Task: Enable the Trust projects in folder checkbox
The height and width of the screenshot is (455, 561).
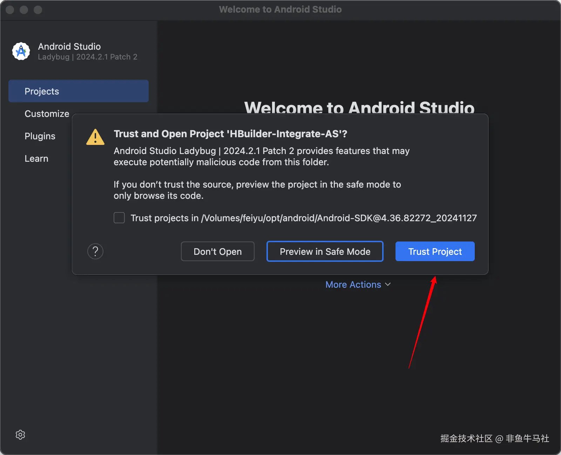Action: (x=119, y=218)
